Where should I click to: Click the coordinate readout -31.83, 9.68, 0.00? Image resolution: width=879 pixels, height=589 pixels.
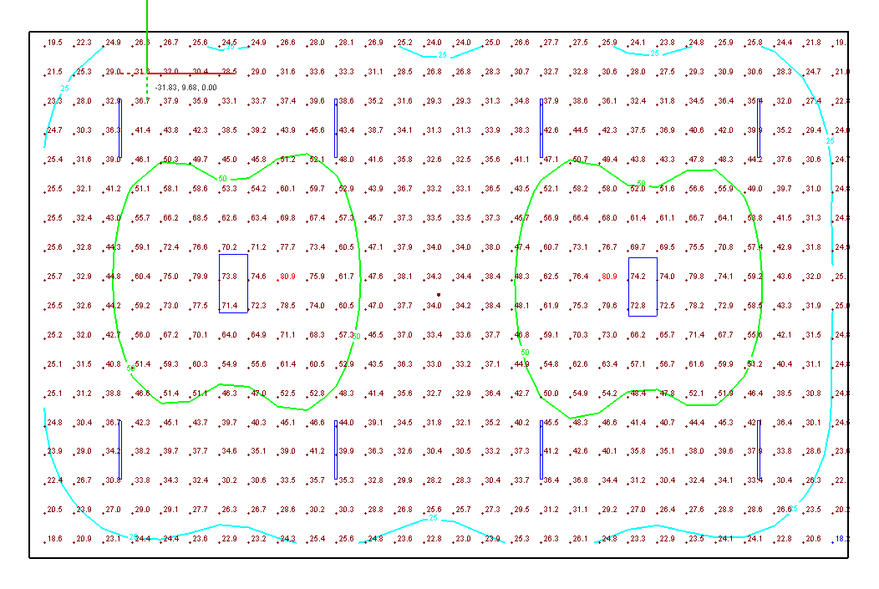[186, 88]
